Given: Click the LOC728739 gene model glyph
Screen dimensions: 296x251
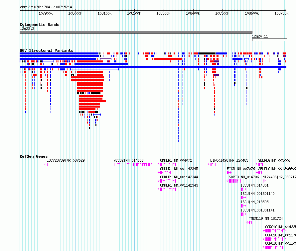Looking at the screenshot, I should coord(46,164).
